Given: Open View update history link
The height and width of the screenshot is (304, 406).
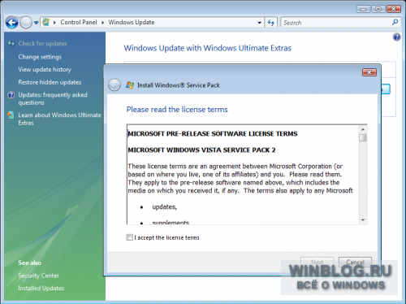Looking at the screenshot, I should pos(45,70).
